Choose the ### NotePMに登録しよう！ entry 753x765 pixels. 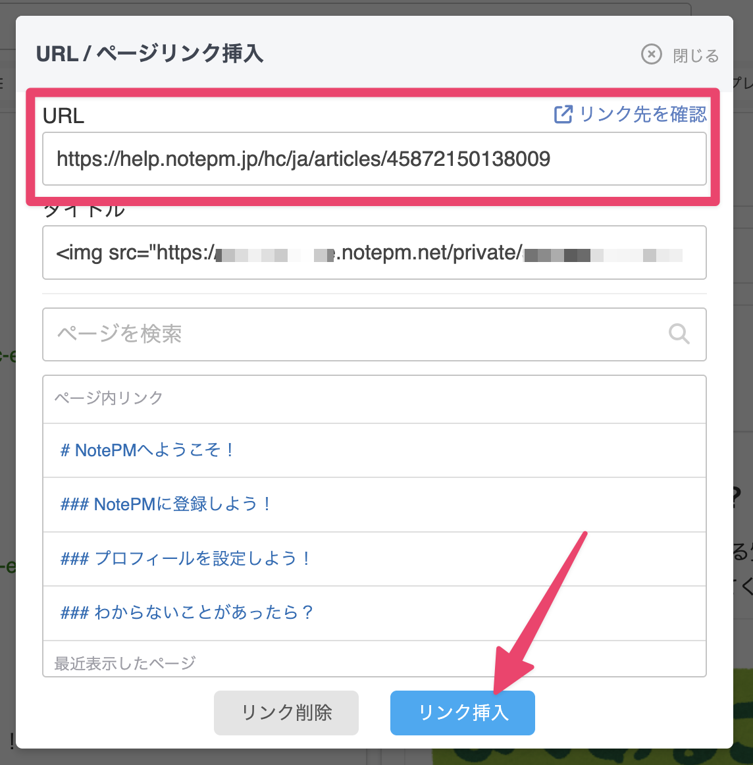click(166, 504)
